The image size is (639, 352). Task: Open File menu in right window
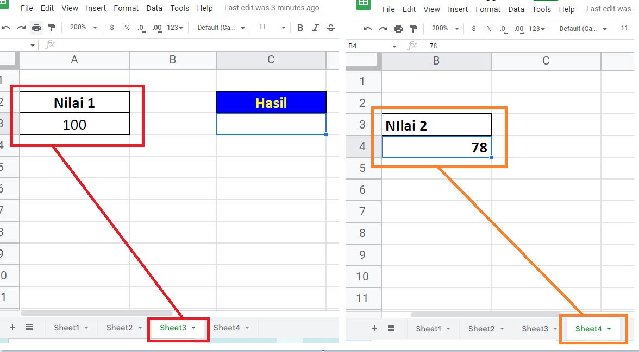point(389,9)
